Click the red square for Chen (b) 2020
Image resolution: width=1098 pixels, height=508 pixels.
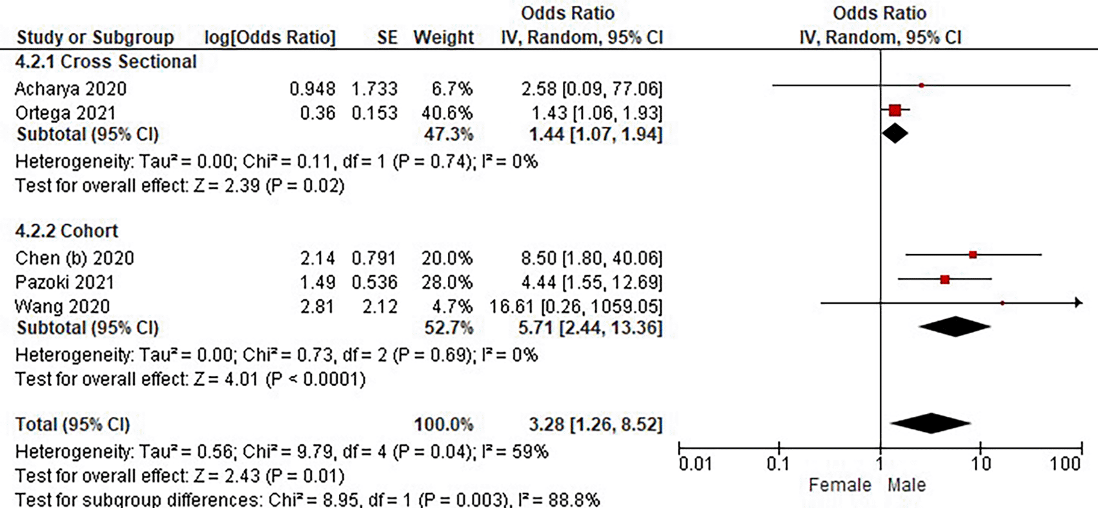click(973, 255)
